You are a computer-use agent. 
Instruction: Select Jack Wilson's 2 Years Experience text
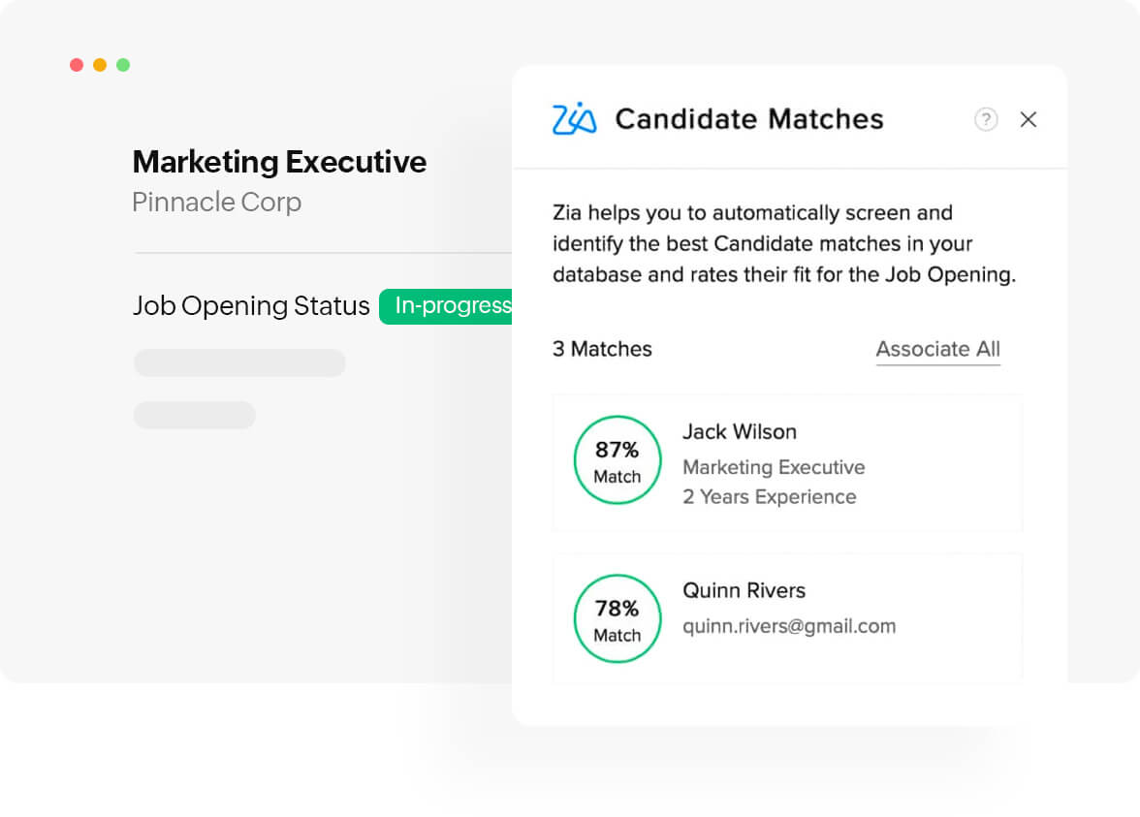click(x=770, y=497)
